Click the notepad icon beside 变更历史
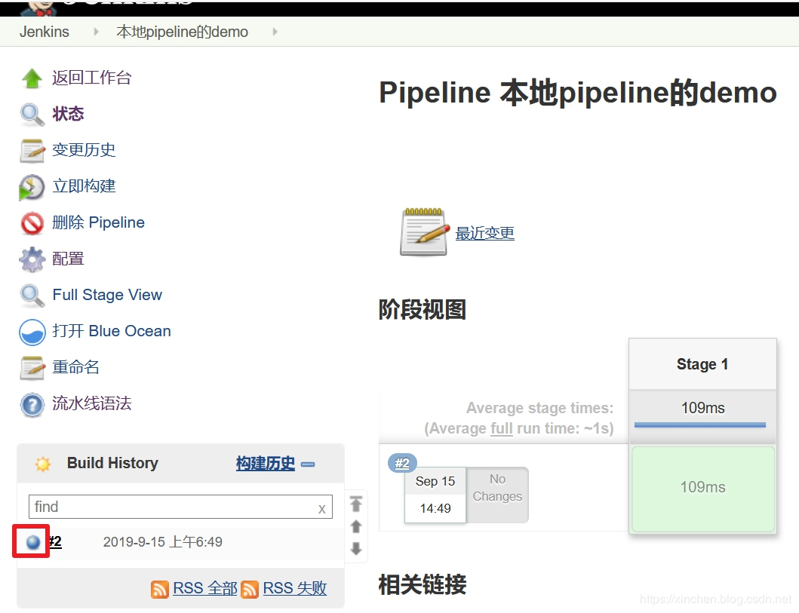The width and height of the screenshot is (799, 613). (x=32, y=151)
